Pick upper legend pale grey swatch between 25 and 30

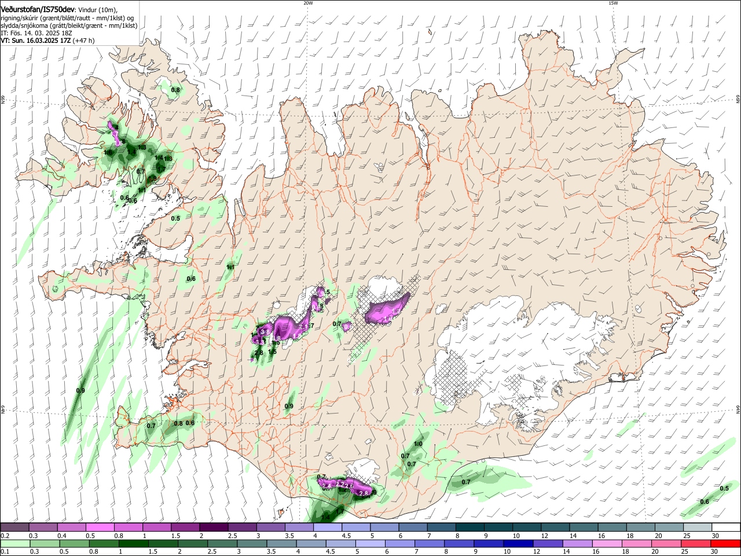[x=697, y=528]
